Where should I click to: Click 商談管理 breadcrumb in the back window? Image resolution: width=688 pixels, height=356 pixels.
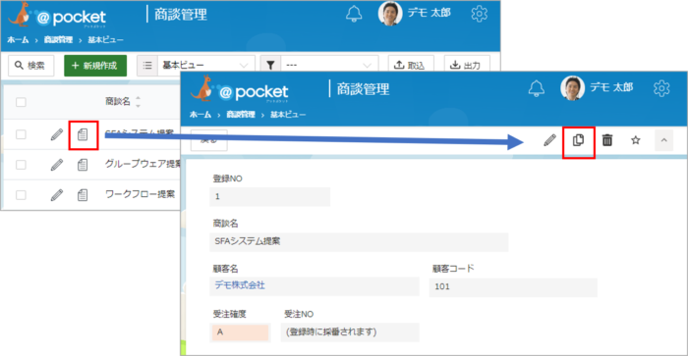(58, 40)
